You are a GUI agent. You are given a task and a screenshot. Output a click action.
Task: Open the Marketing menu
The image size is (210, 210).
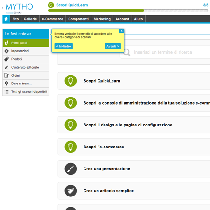[102, 19]
